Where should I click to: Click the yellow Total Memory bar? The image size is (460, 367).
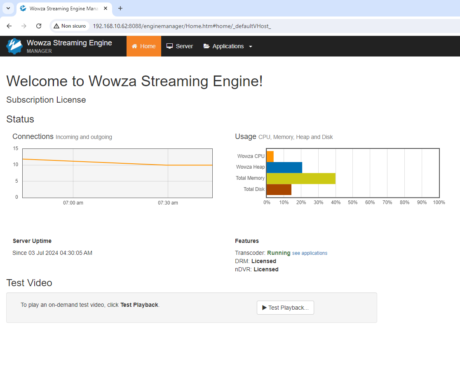pos(301,178)
